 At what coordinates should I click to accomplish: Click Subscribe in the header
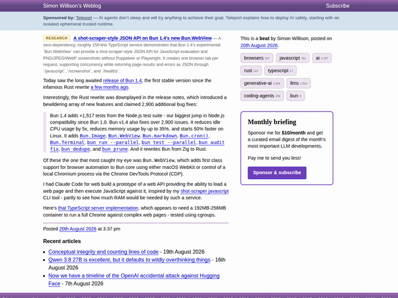[337, 6]
